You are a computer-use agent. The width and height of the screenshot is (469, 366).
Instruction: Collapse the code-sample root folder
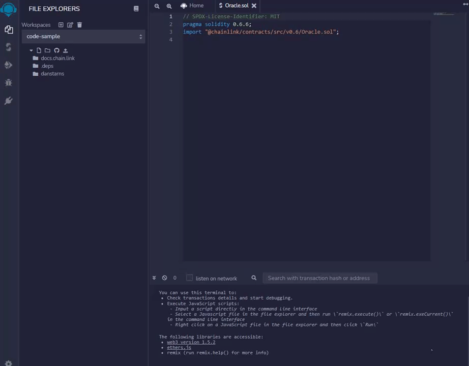tap(31, 50)
